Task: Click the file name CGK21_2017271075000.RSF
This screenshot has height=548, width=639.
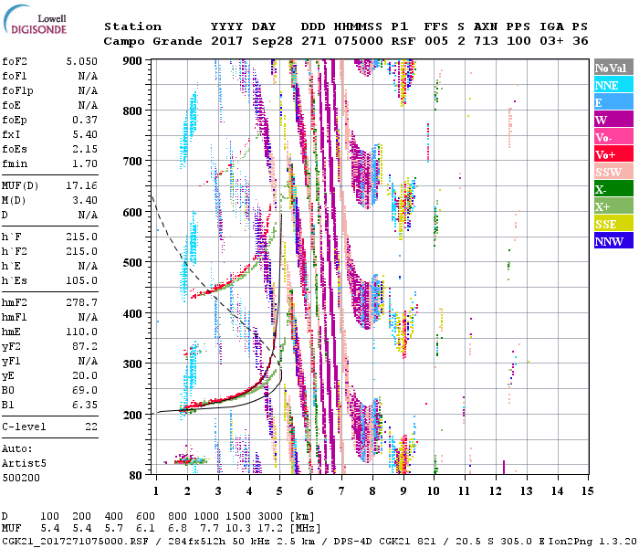Action: click(x=75, y=541)
